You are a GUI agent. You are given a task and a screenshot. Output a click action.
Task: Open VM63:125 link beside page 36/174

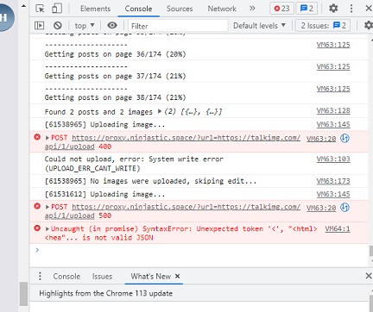(333, 45)
